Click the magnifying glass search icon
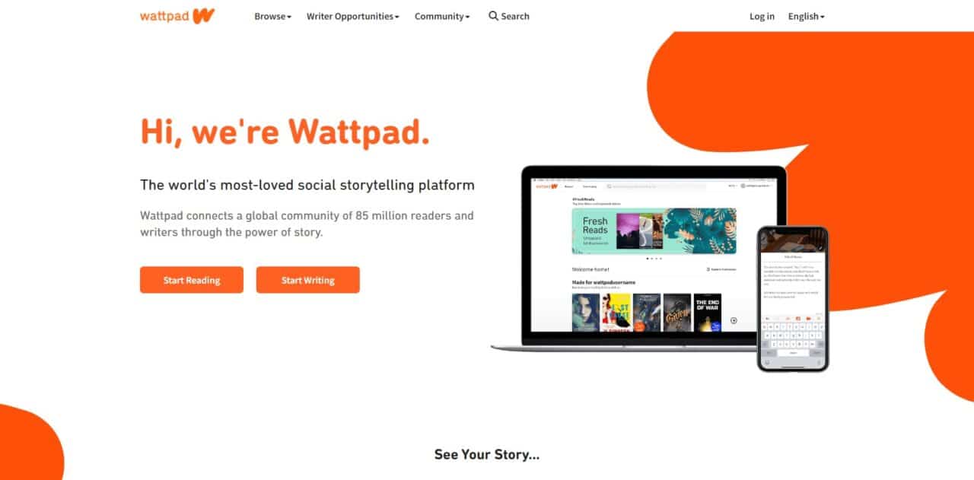This screenshot has width=974, height=480. click(x=493, y=16)
